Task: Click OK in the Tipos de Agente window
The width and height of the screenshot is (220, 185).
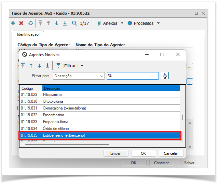Action: [134, 163]
